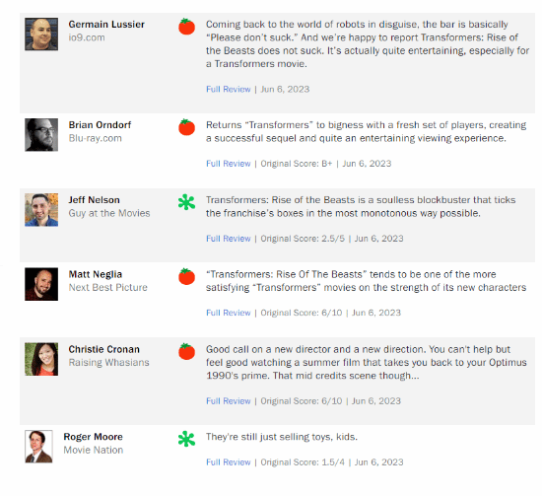This screenshot has width=542, height=496.
Task: Open Brian Orndorf's profile photo
Action: point(41,135)
